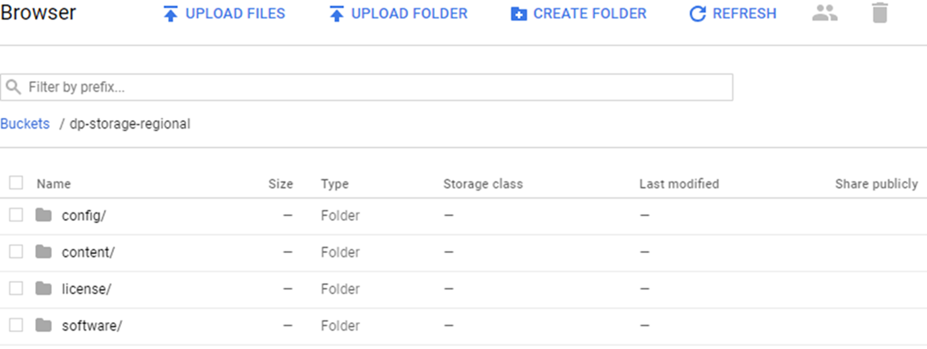Click the trash delete icon
927x349 pixels.
point(880,13)
